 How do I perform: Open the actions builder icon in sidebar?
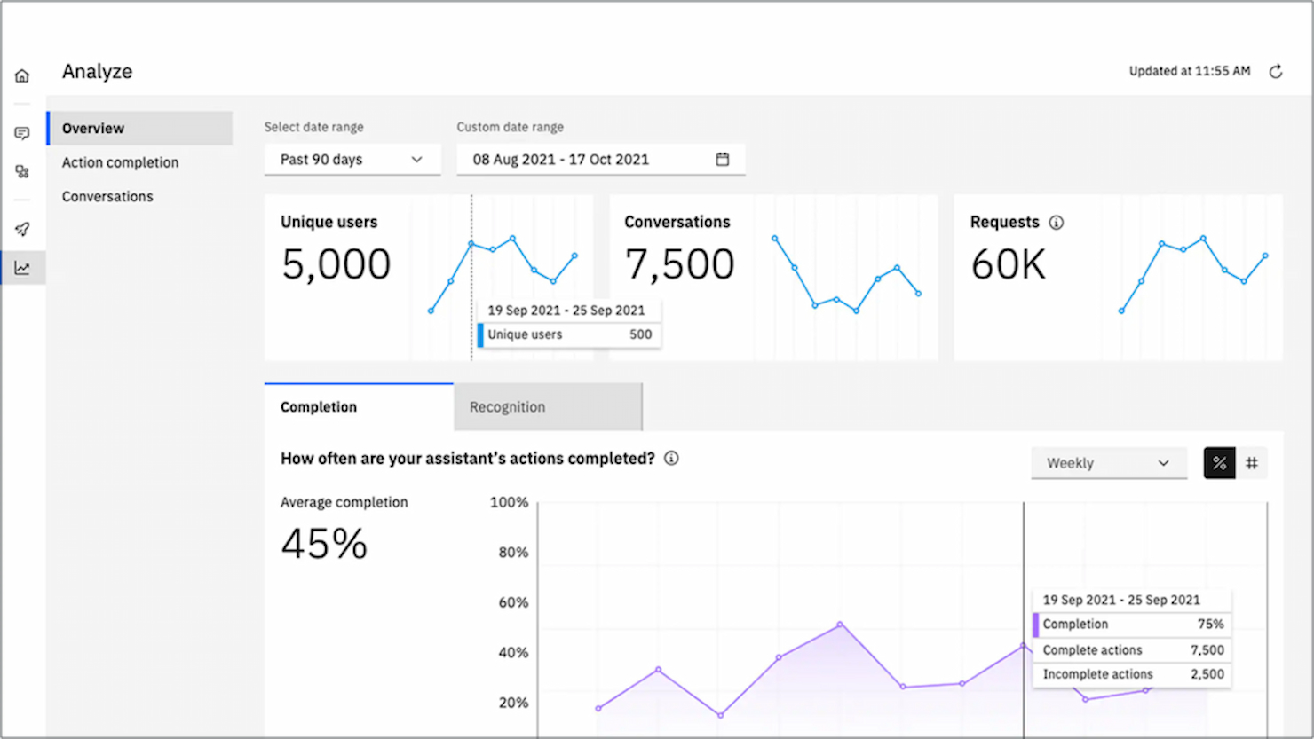[21, 171]
